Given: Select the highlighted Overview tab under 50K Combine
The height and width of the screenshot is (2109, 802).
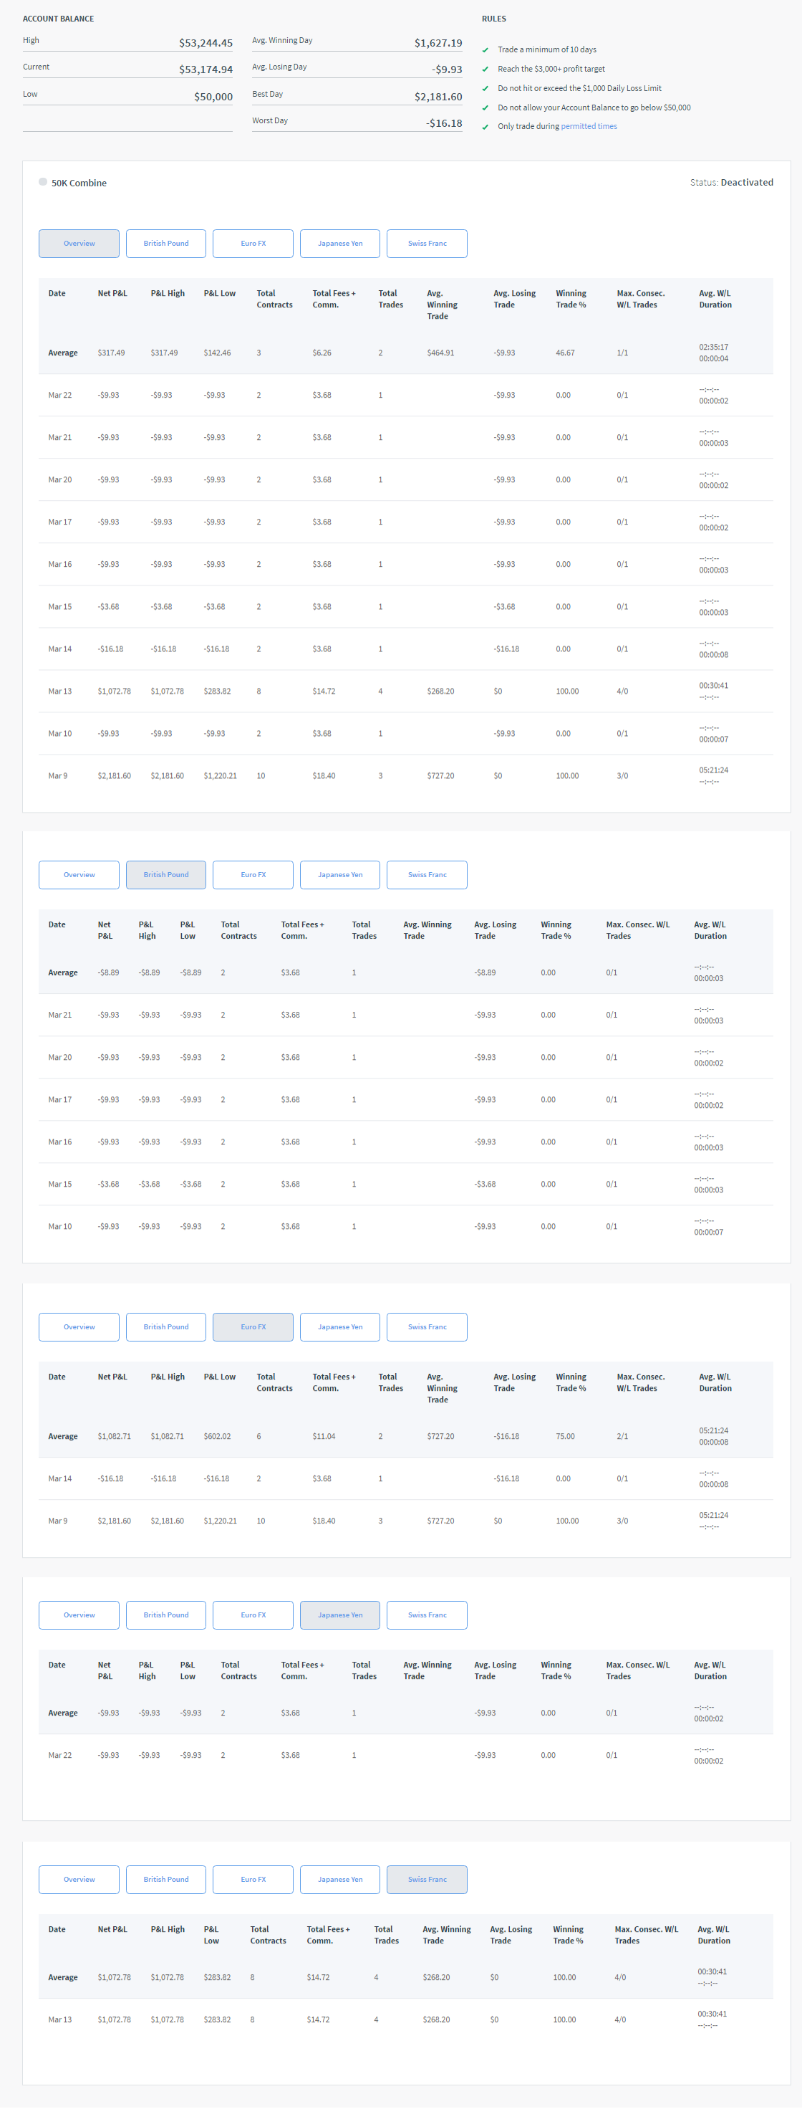Looking at the screenshot, I should coord(79,243).
